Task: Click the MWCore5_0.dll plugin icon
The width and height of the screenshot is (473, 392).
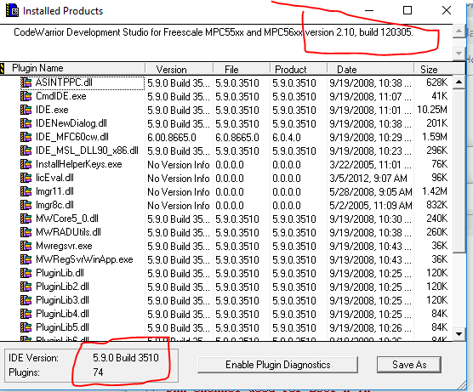Action: coord(26,219)
